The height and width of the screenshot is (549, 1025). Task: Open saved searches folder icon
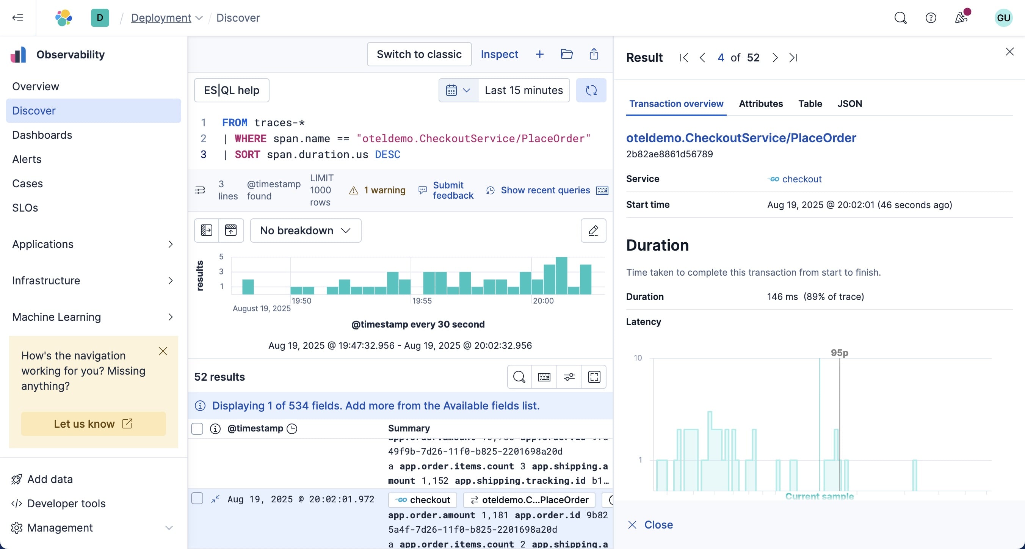[566, 54]
